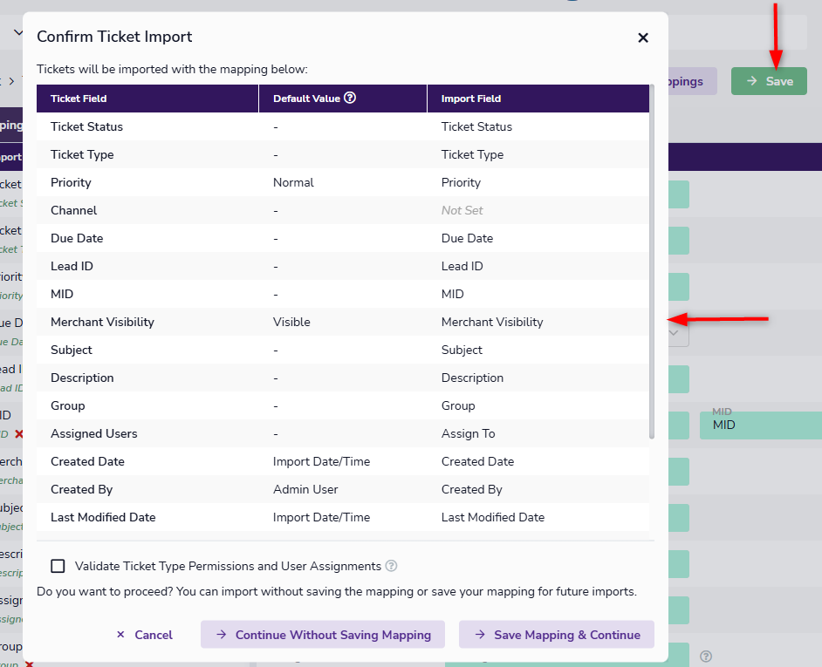Click the Default Value help icon
Screen dimensions: 822x667
click(x=350, y=98)
